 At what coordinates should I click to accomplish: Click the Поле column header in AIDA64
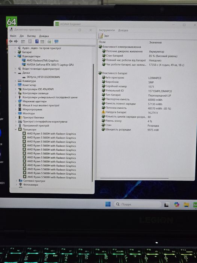pyautogui.click(x=102, y=42)
